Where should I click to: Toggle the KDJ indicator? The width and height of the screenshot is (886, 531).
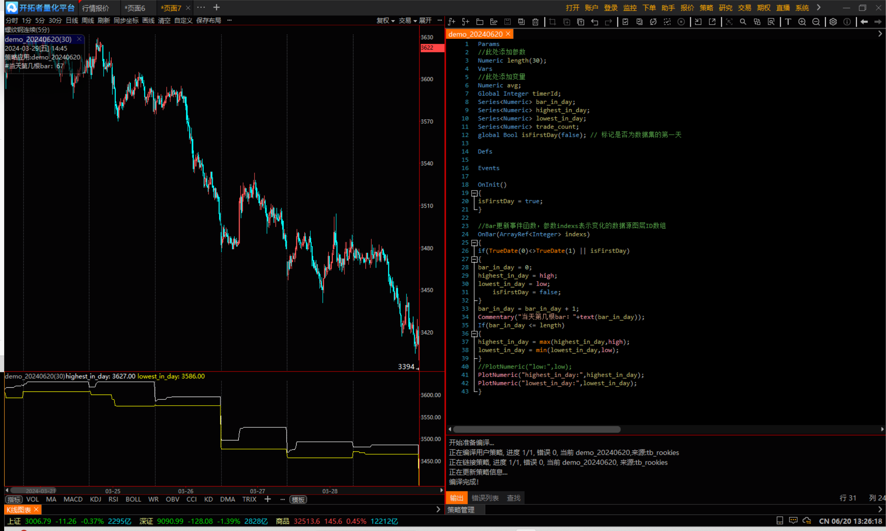tap(95, 500)
